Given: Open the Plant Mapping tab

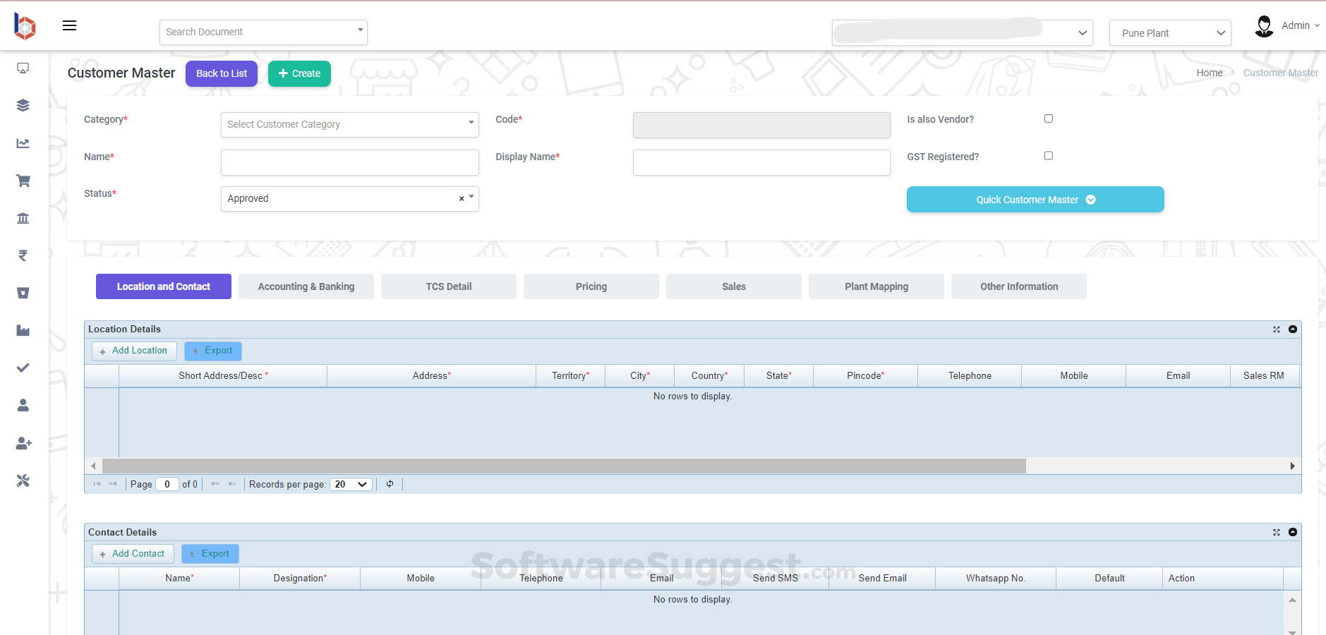Looking at the screenshot, I should [875, 286].
